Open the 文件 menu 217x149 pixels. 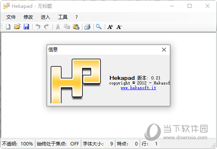(11, 17)
